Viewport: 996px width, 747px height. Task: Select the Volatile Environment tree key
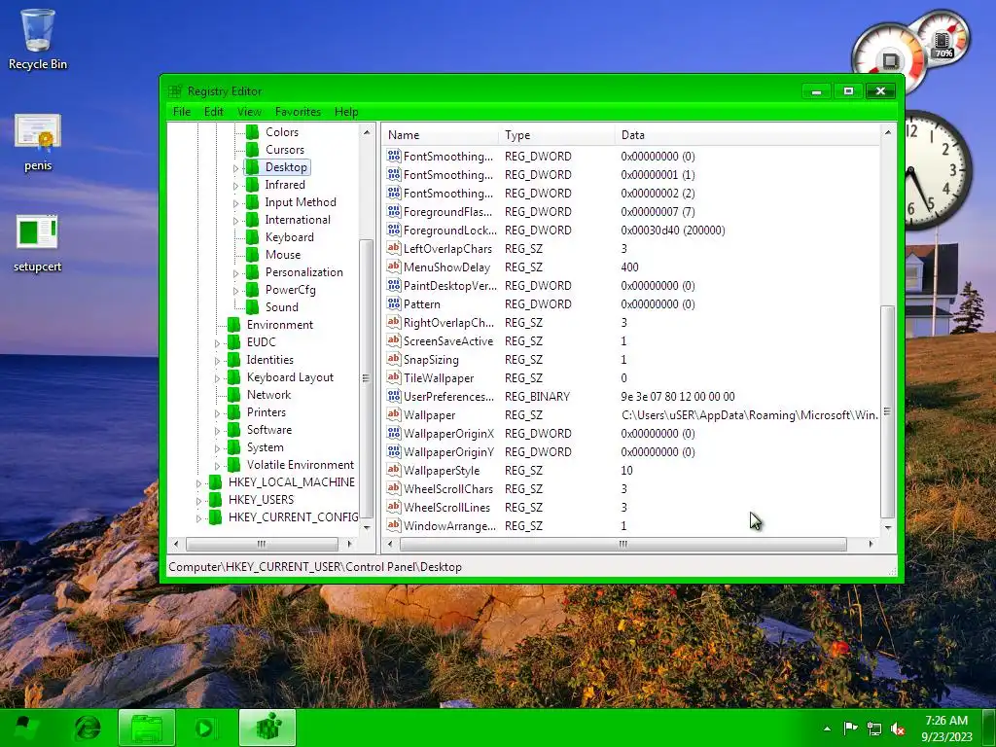(x=300, y=465)
